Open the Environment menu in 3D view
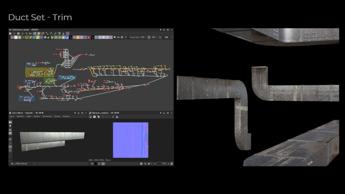 47,117
